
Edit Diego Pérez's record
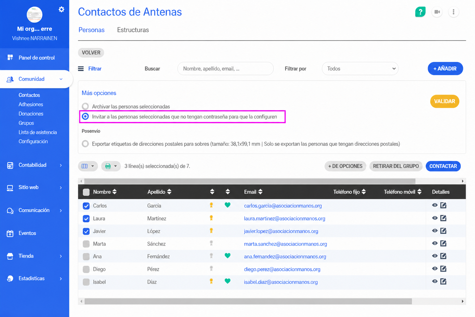click(443, 269)
